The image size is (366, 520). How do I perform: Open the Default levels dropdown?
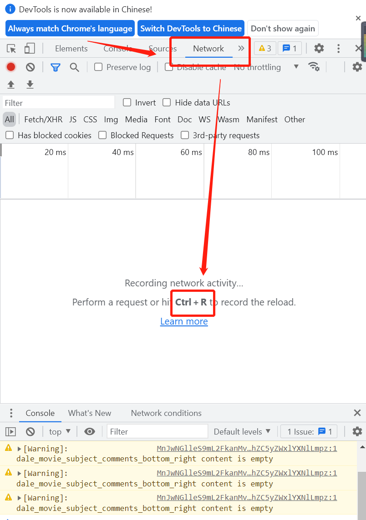[x=242, y=431]
